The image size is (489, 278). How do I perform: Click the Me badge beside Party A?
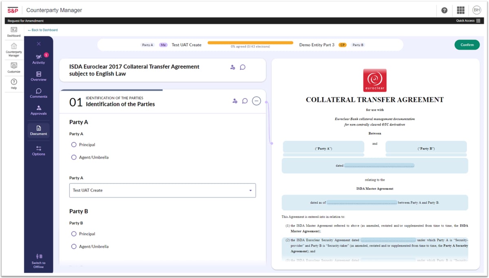[x=163, y=45]
